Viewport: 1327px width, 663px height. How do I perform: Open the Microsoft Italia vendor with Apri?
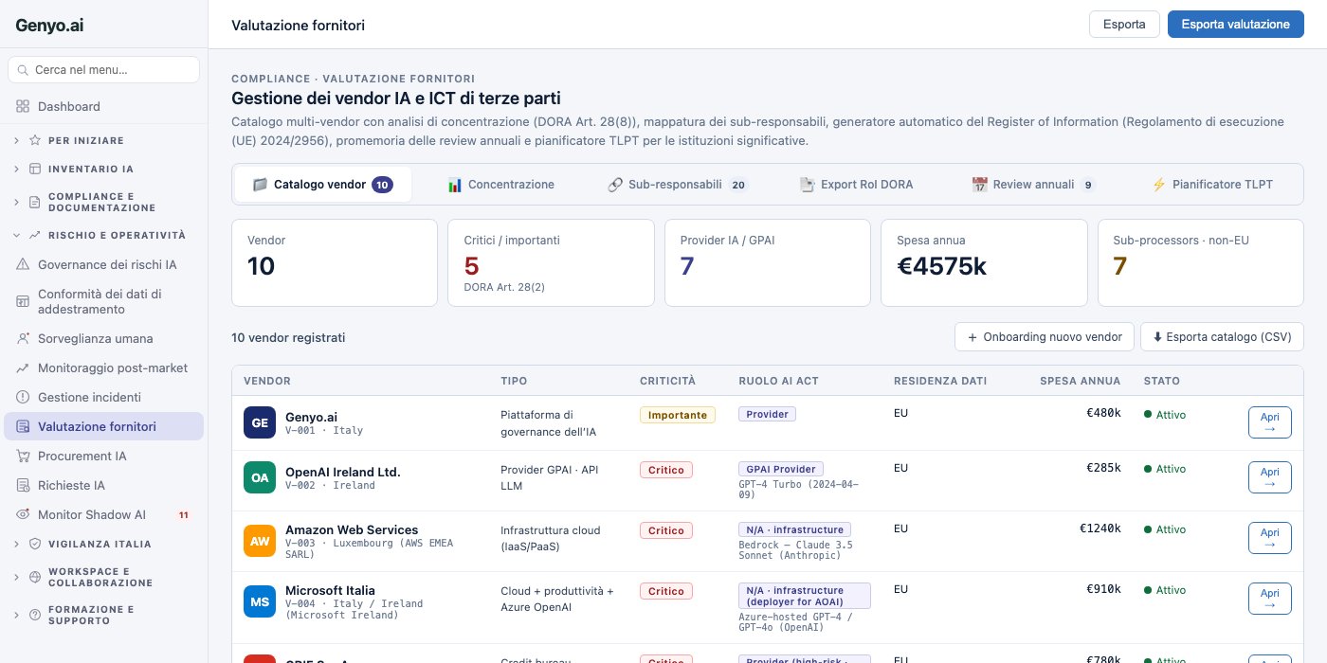pyautogui.click(x=1269, y=599)
